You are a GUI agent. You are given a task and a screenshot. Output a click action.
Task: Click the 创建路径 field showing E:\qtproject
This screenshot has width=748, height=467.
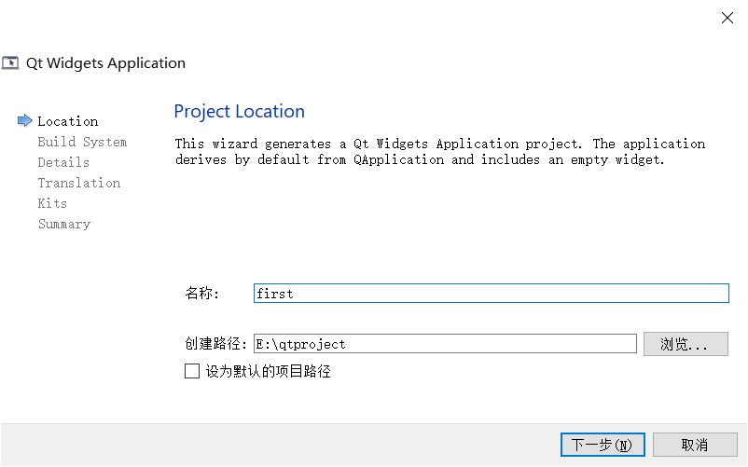coord(445,344)
